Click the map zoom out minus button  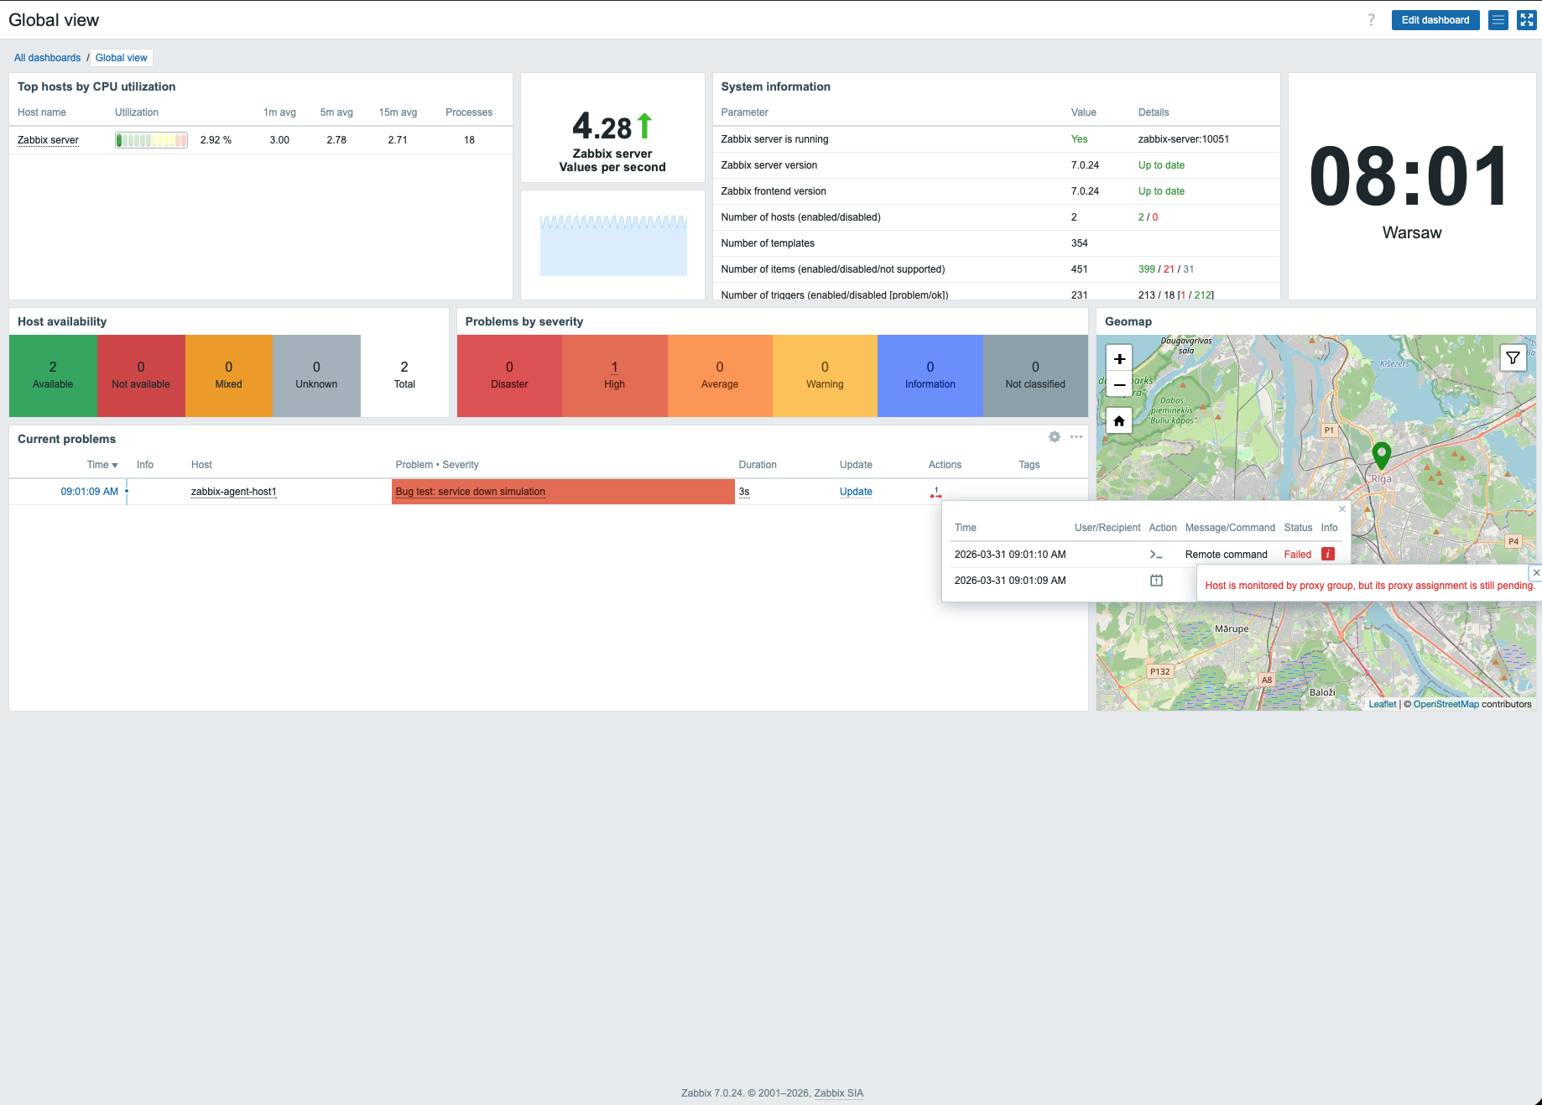pos(1119,385)
